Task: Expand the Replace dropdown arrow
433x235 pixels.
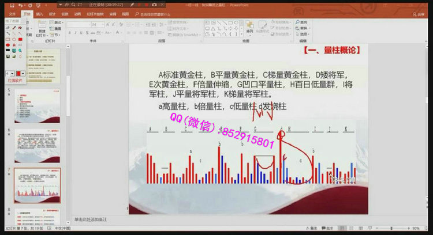Action: click(x=310, y=28)
